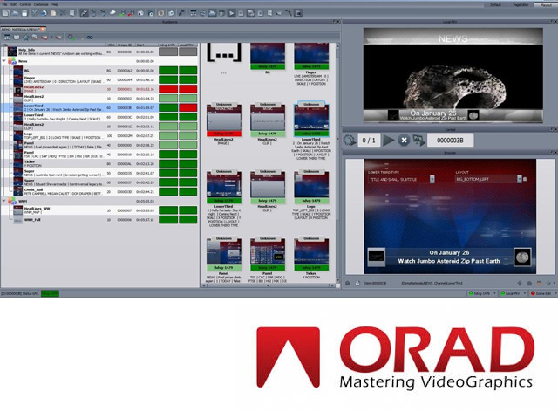Image resolution: width=558 pixels, height=419 pixels.
Task: Click the New document toolbar icon
Action: point(6,14)
